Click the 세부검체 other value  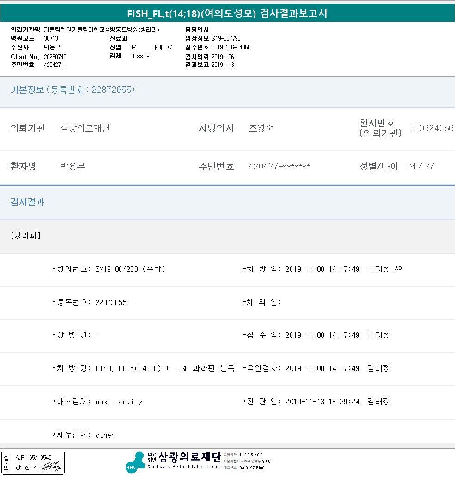coord(105,435)
